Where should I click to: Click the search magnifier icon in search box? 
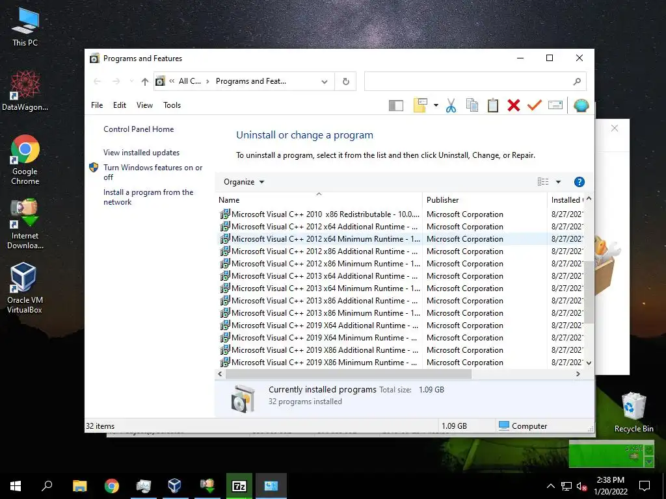[577, 81]
